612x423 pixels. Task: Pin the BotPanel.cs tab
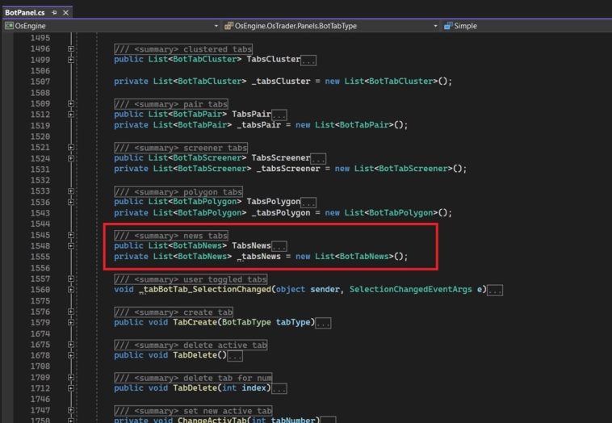coord(54,13)
